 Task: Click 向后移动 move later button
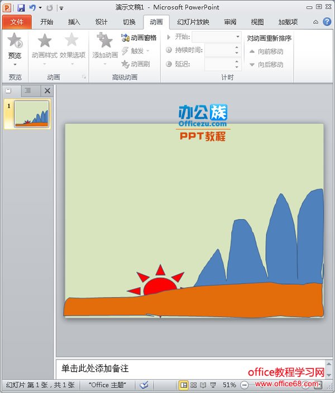coord(266,65)
